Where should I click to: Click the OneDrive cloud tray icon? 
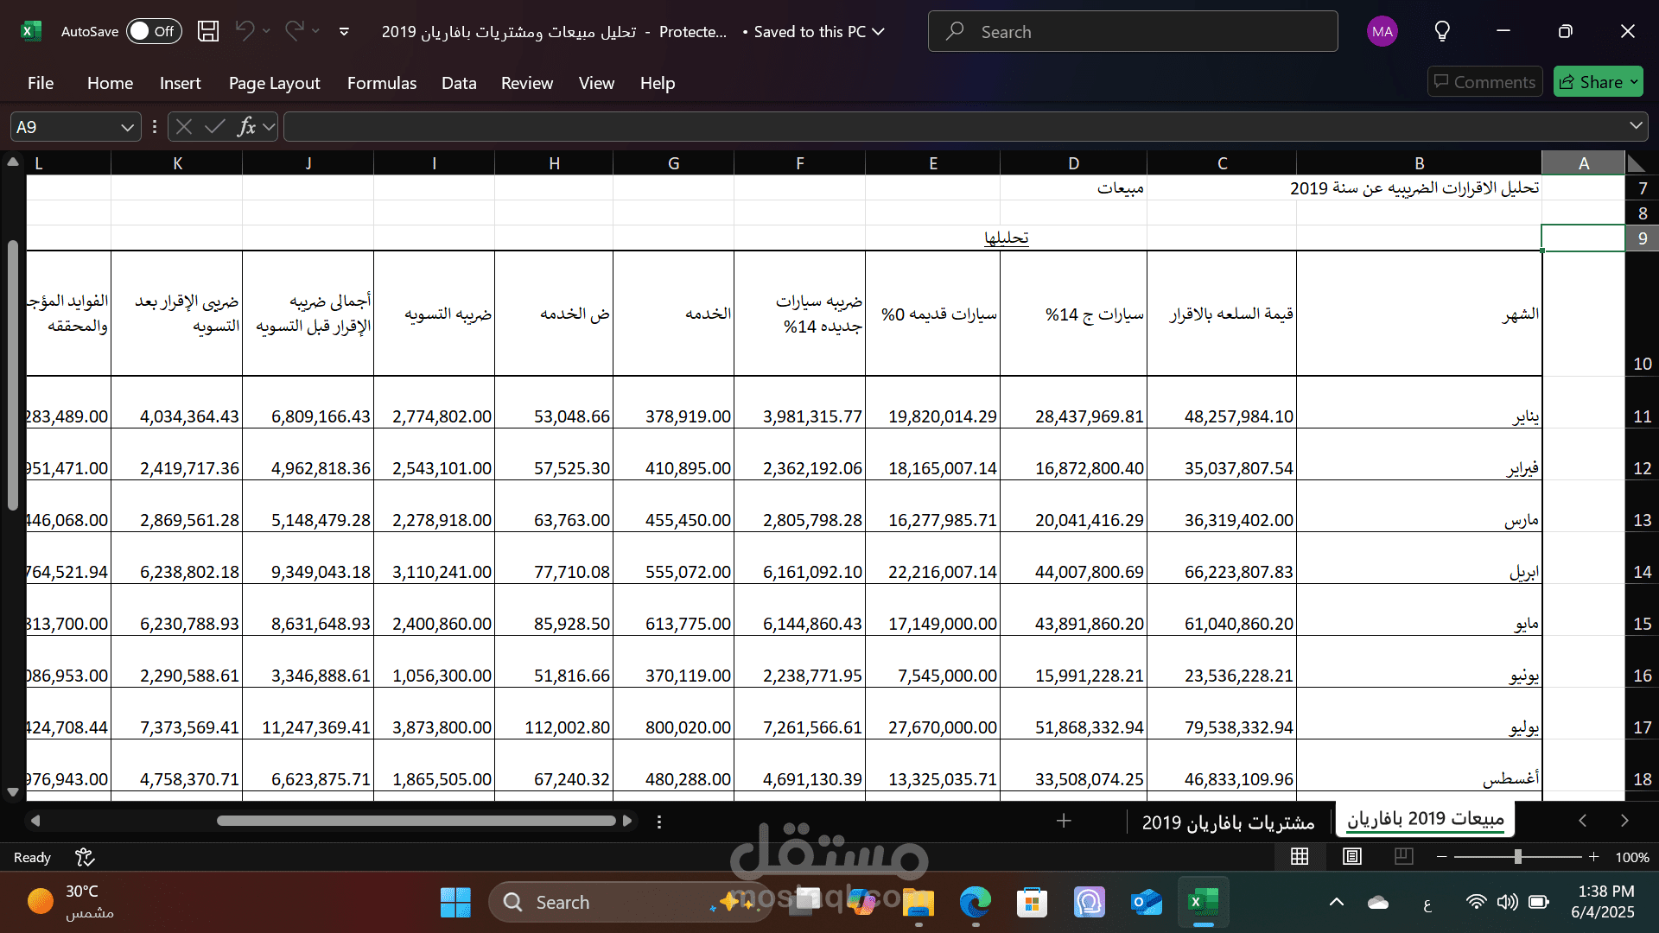coord(1378,903)
